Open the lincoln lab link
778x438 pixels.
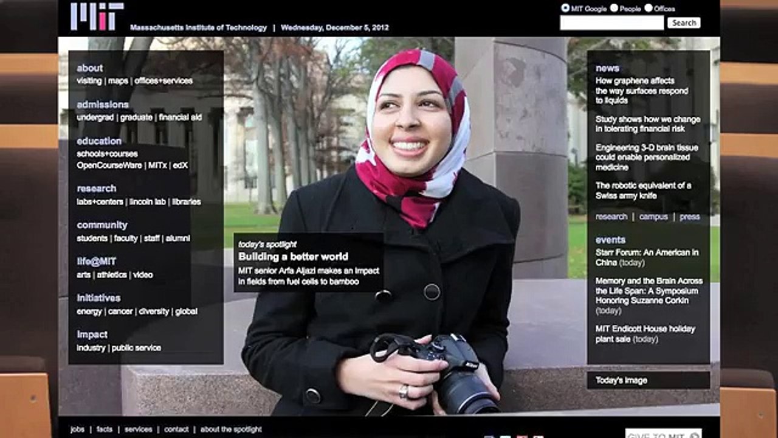coord(148,202)
